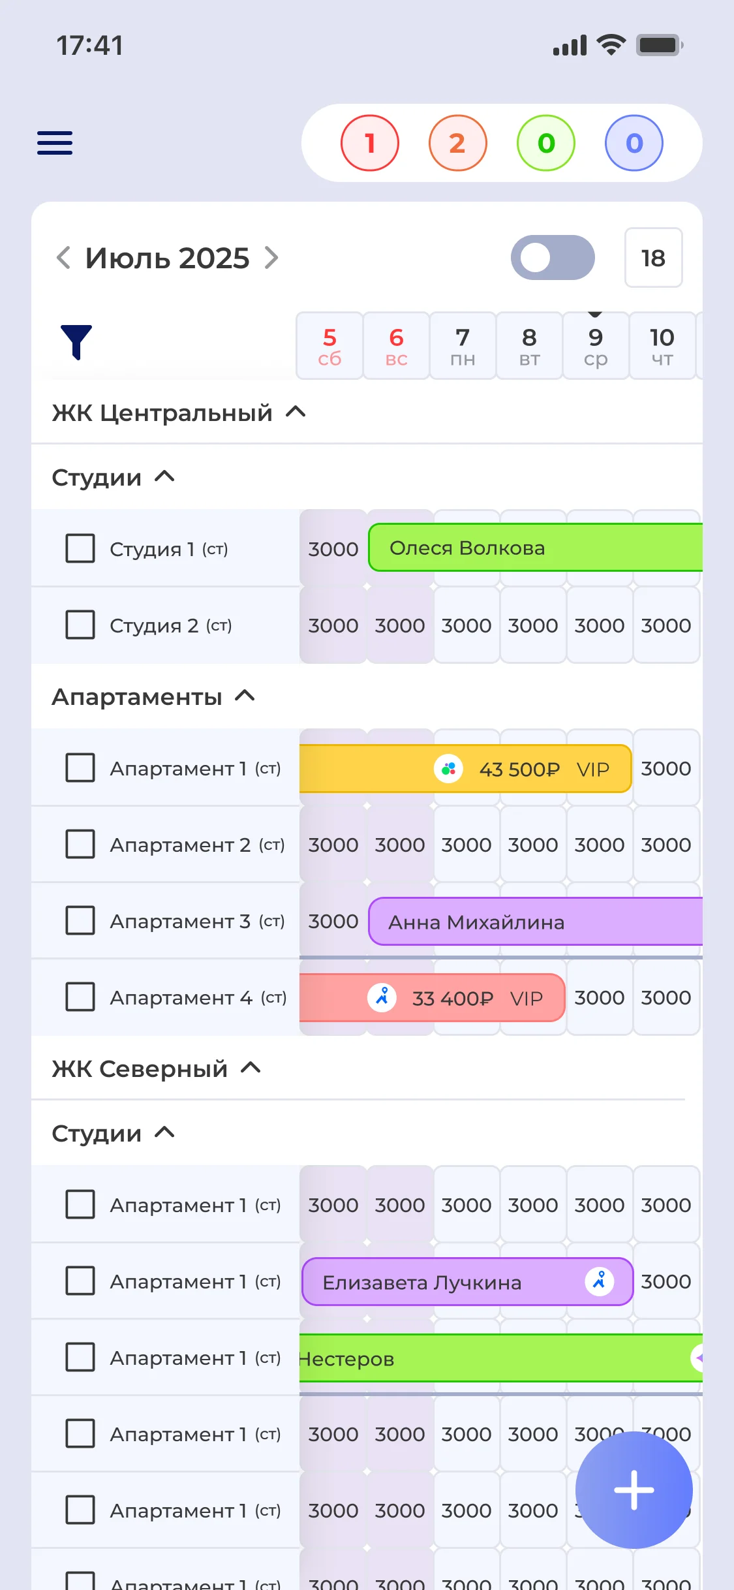Collapse the Апартаменты group

click(x=245, y=696)
